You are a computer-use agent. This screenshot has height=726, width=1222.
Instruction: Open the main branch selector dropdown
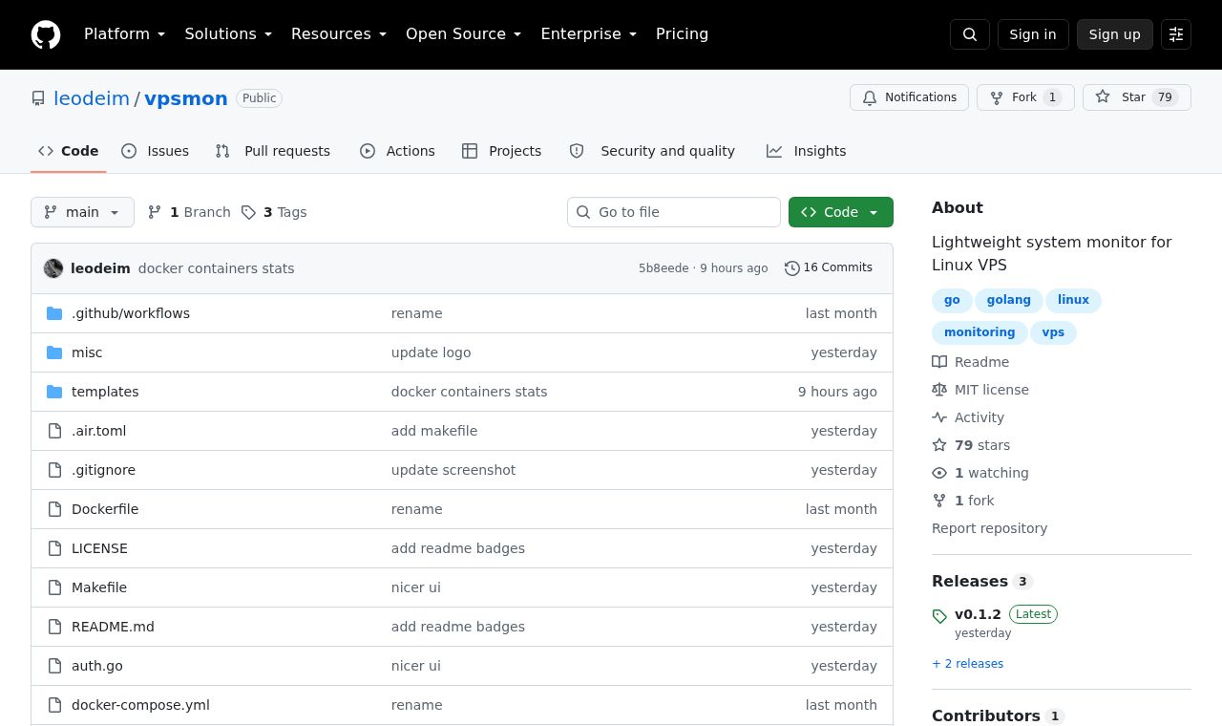pyautogui.click(x=82, y=212)
